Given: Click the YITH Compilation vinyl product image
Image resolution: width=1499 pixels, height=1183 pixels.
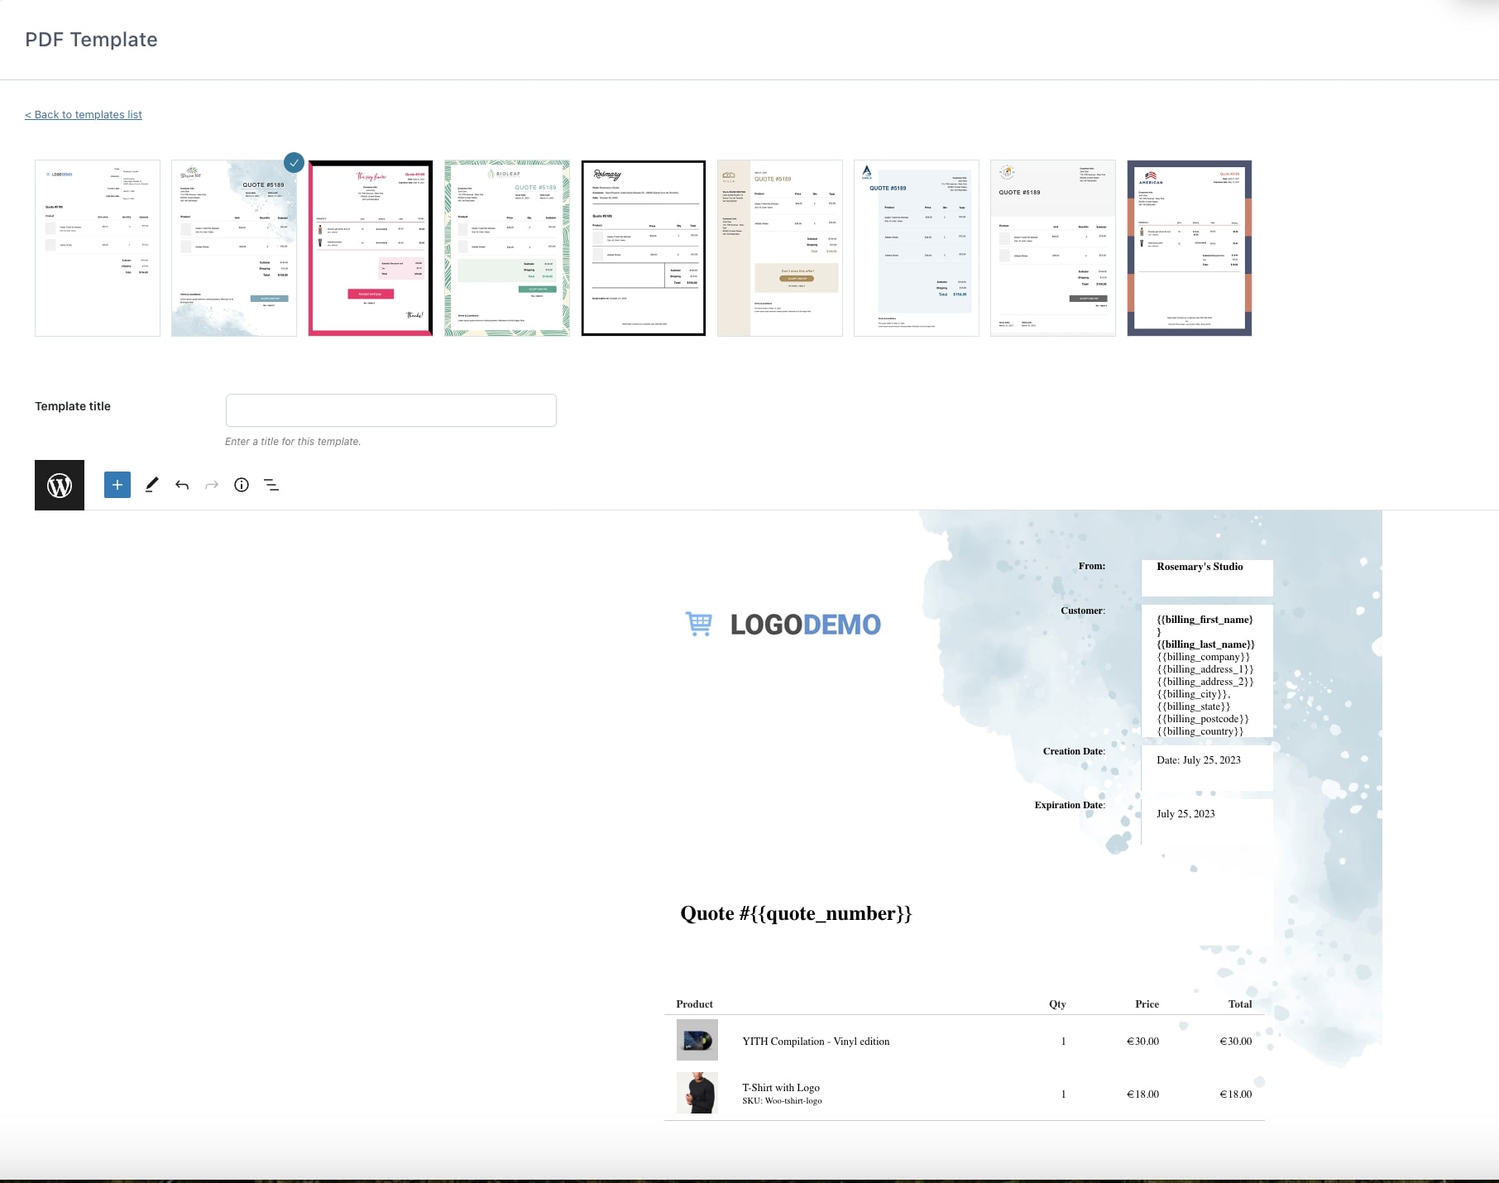Looking at the screenshot, I should coord(697,1040).
